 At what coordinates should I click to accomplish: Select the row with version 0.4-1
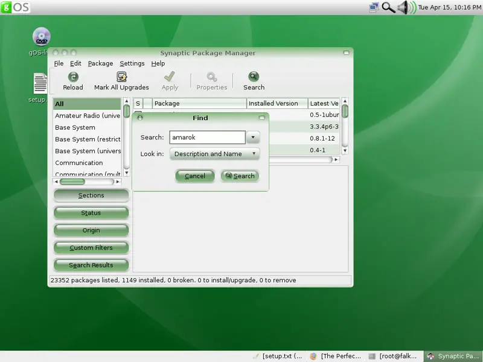pyautogui.click(x=304, y=150)
